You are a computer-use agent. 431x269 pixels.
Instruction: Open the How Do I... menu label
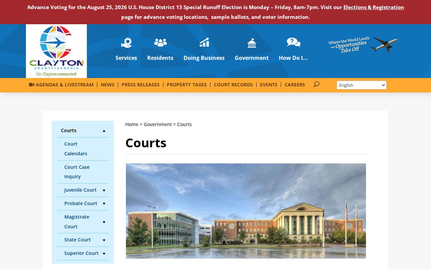(293, 58)
